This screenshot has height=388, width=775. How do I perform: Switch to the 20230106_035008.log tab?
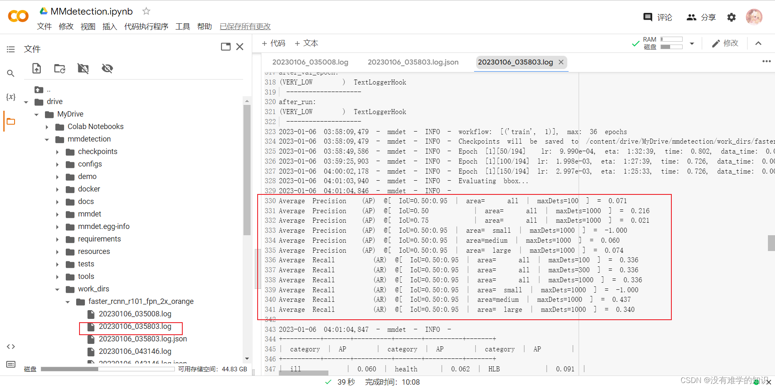coord(310,62)
